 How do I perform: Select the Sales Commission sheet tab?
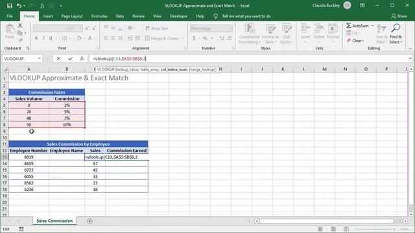(x=54, y=221)
